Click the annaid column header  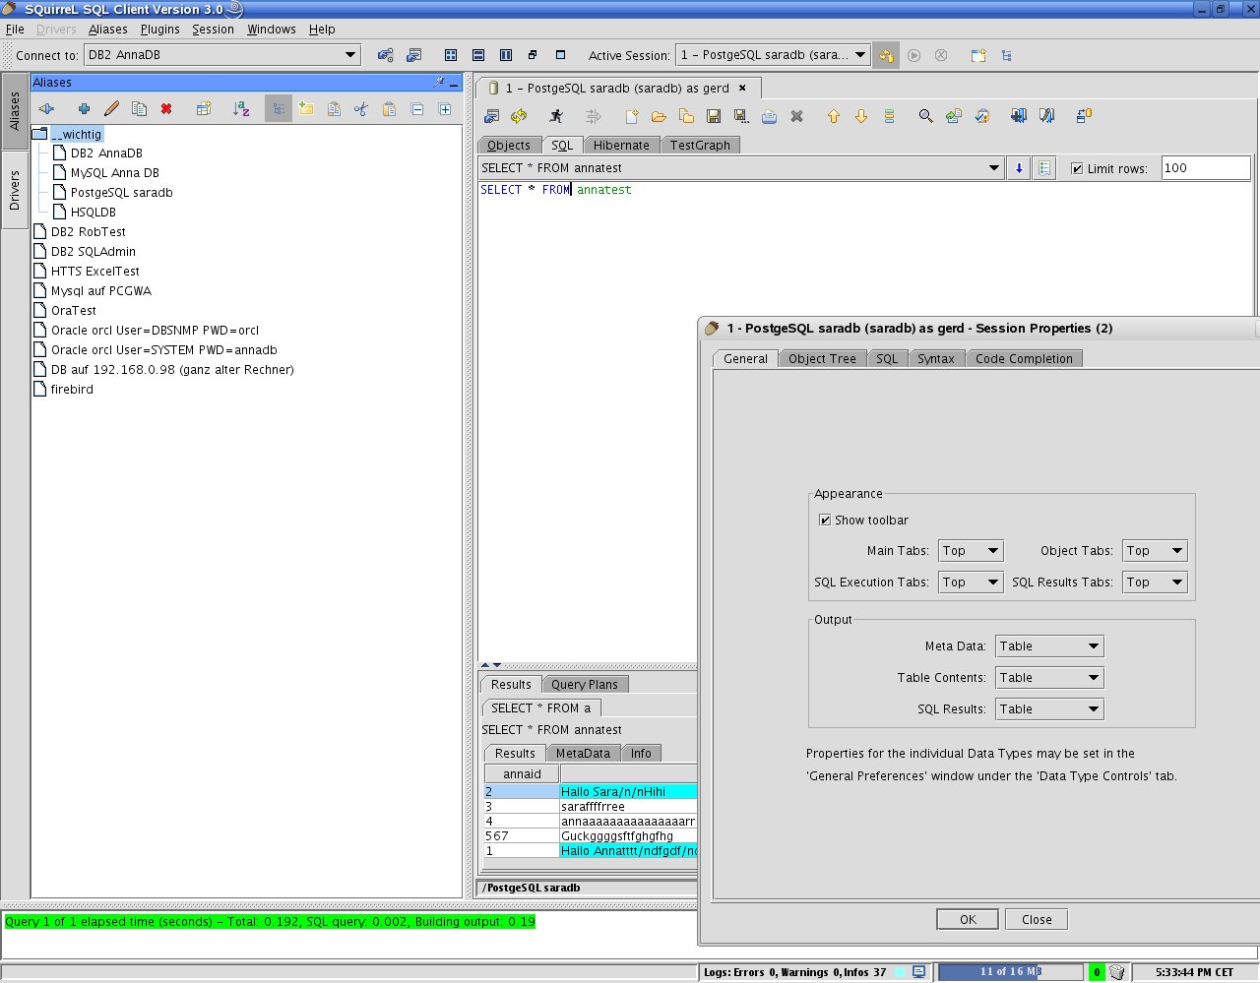[522, 774]
